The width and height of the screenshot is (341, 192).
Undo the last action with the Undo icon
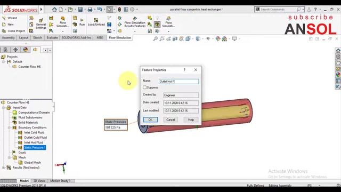[100, 10]
